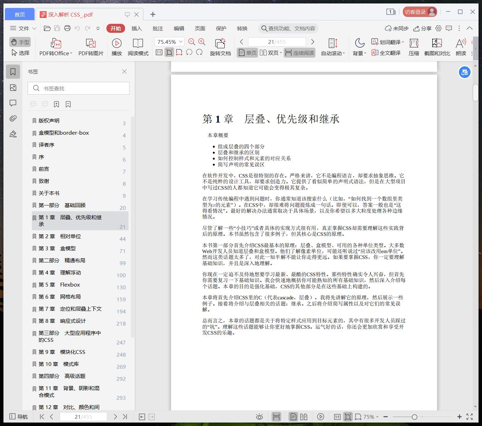This screenshot has width=482, height=426.
Task: Click the 分享 share button
Action: point(423,28)
